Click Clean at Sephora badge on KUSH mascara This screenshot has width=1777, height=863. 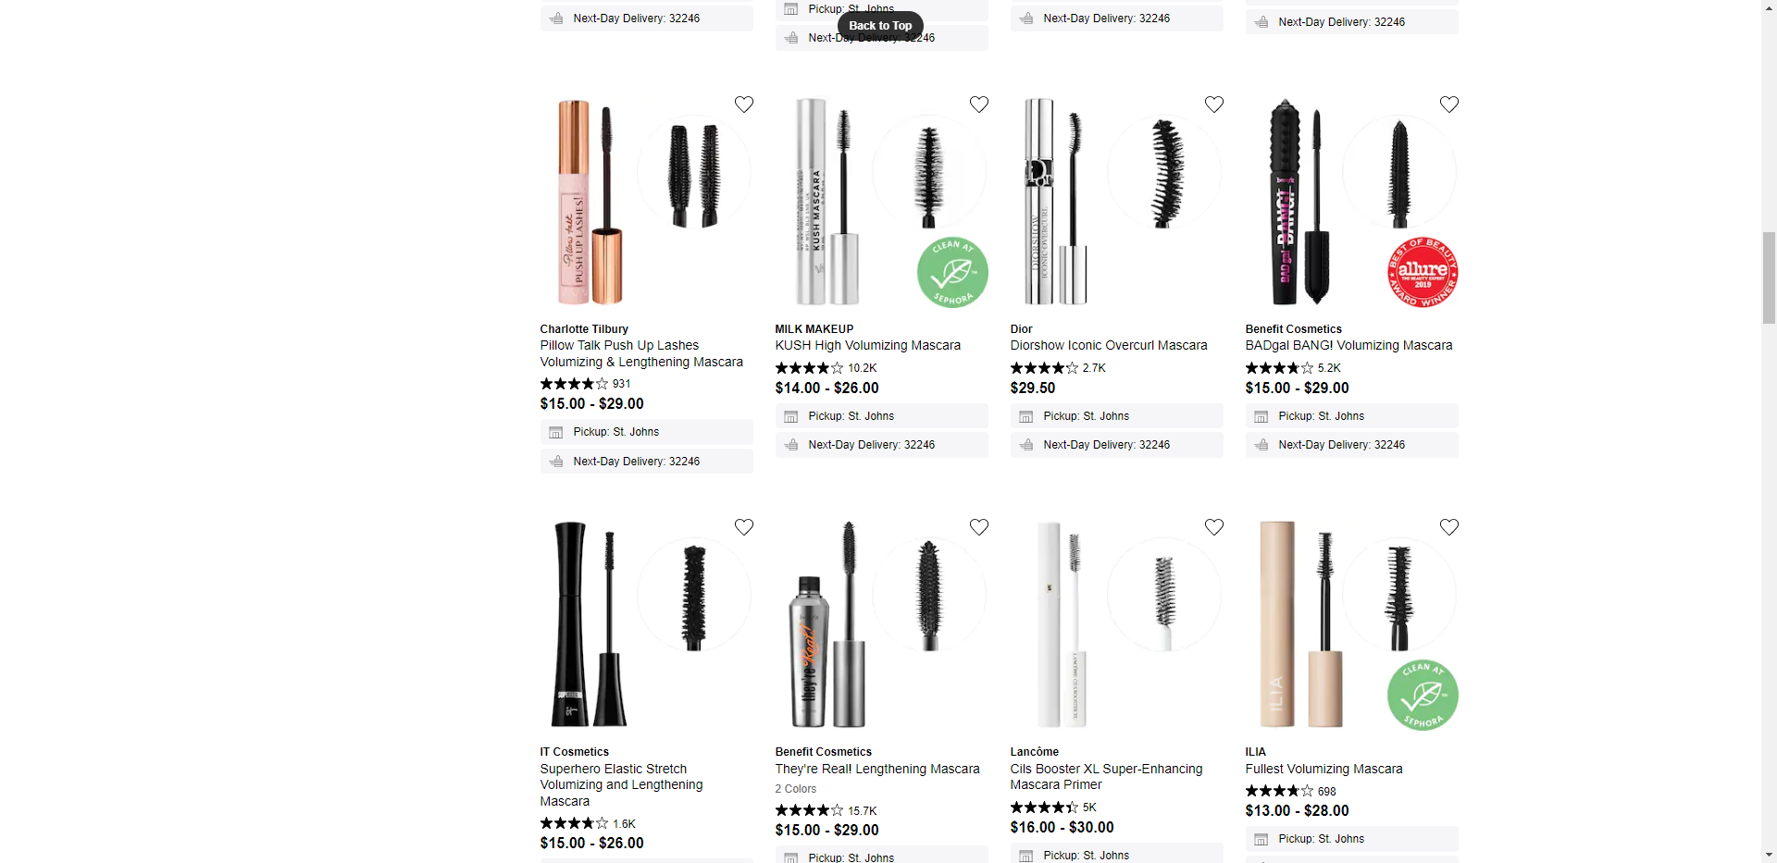[952, 273]
